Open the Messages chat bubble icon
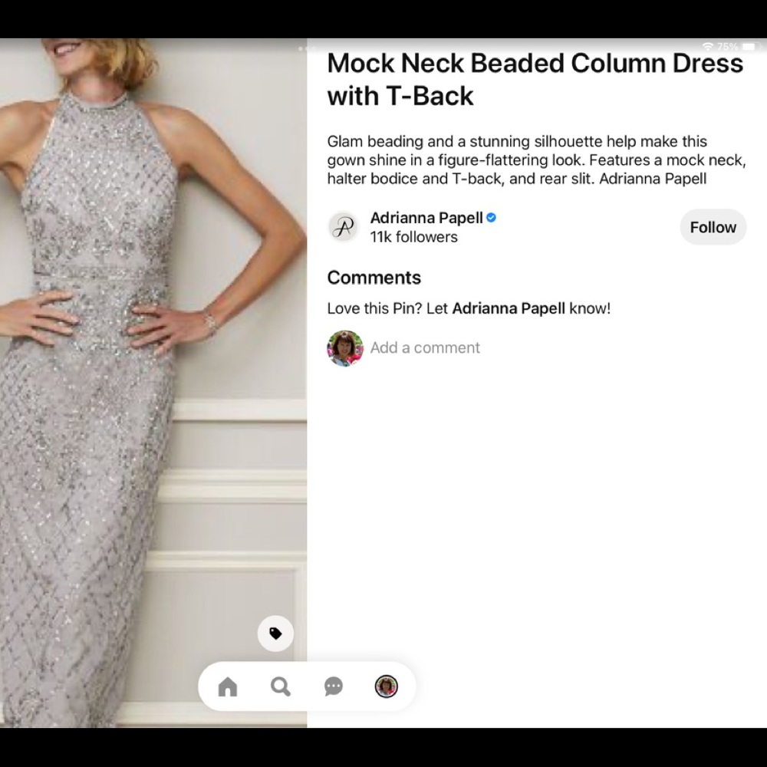This screenshot has height=767, width=767. pyautogui.click(x=334, y=686)
